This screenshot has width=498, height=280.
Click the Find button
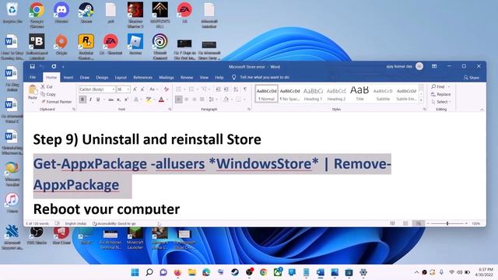click(x=441, y=86)
